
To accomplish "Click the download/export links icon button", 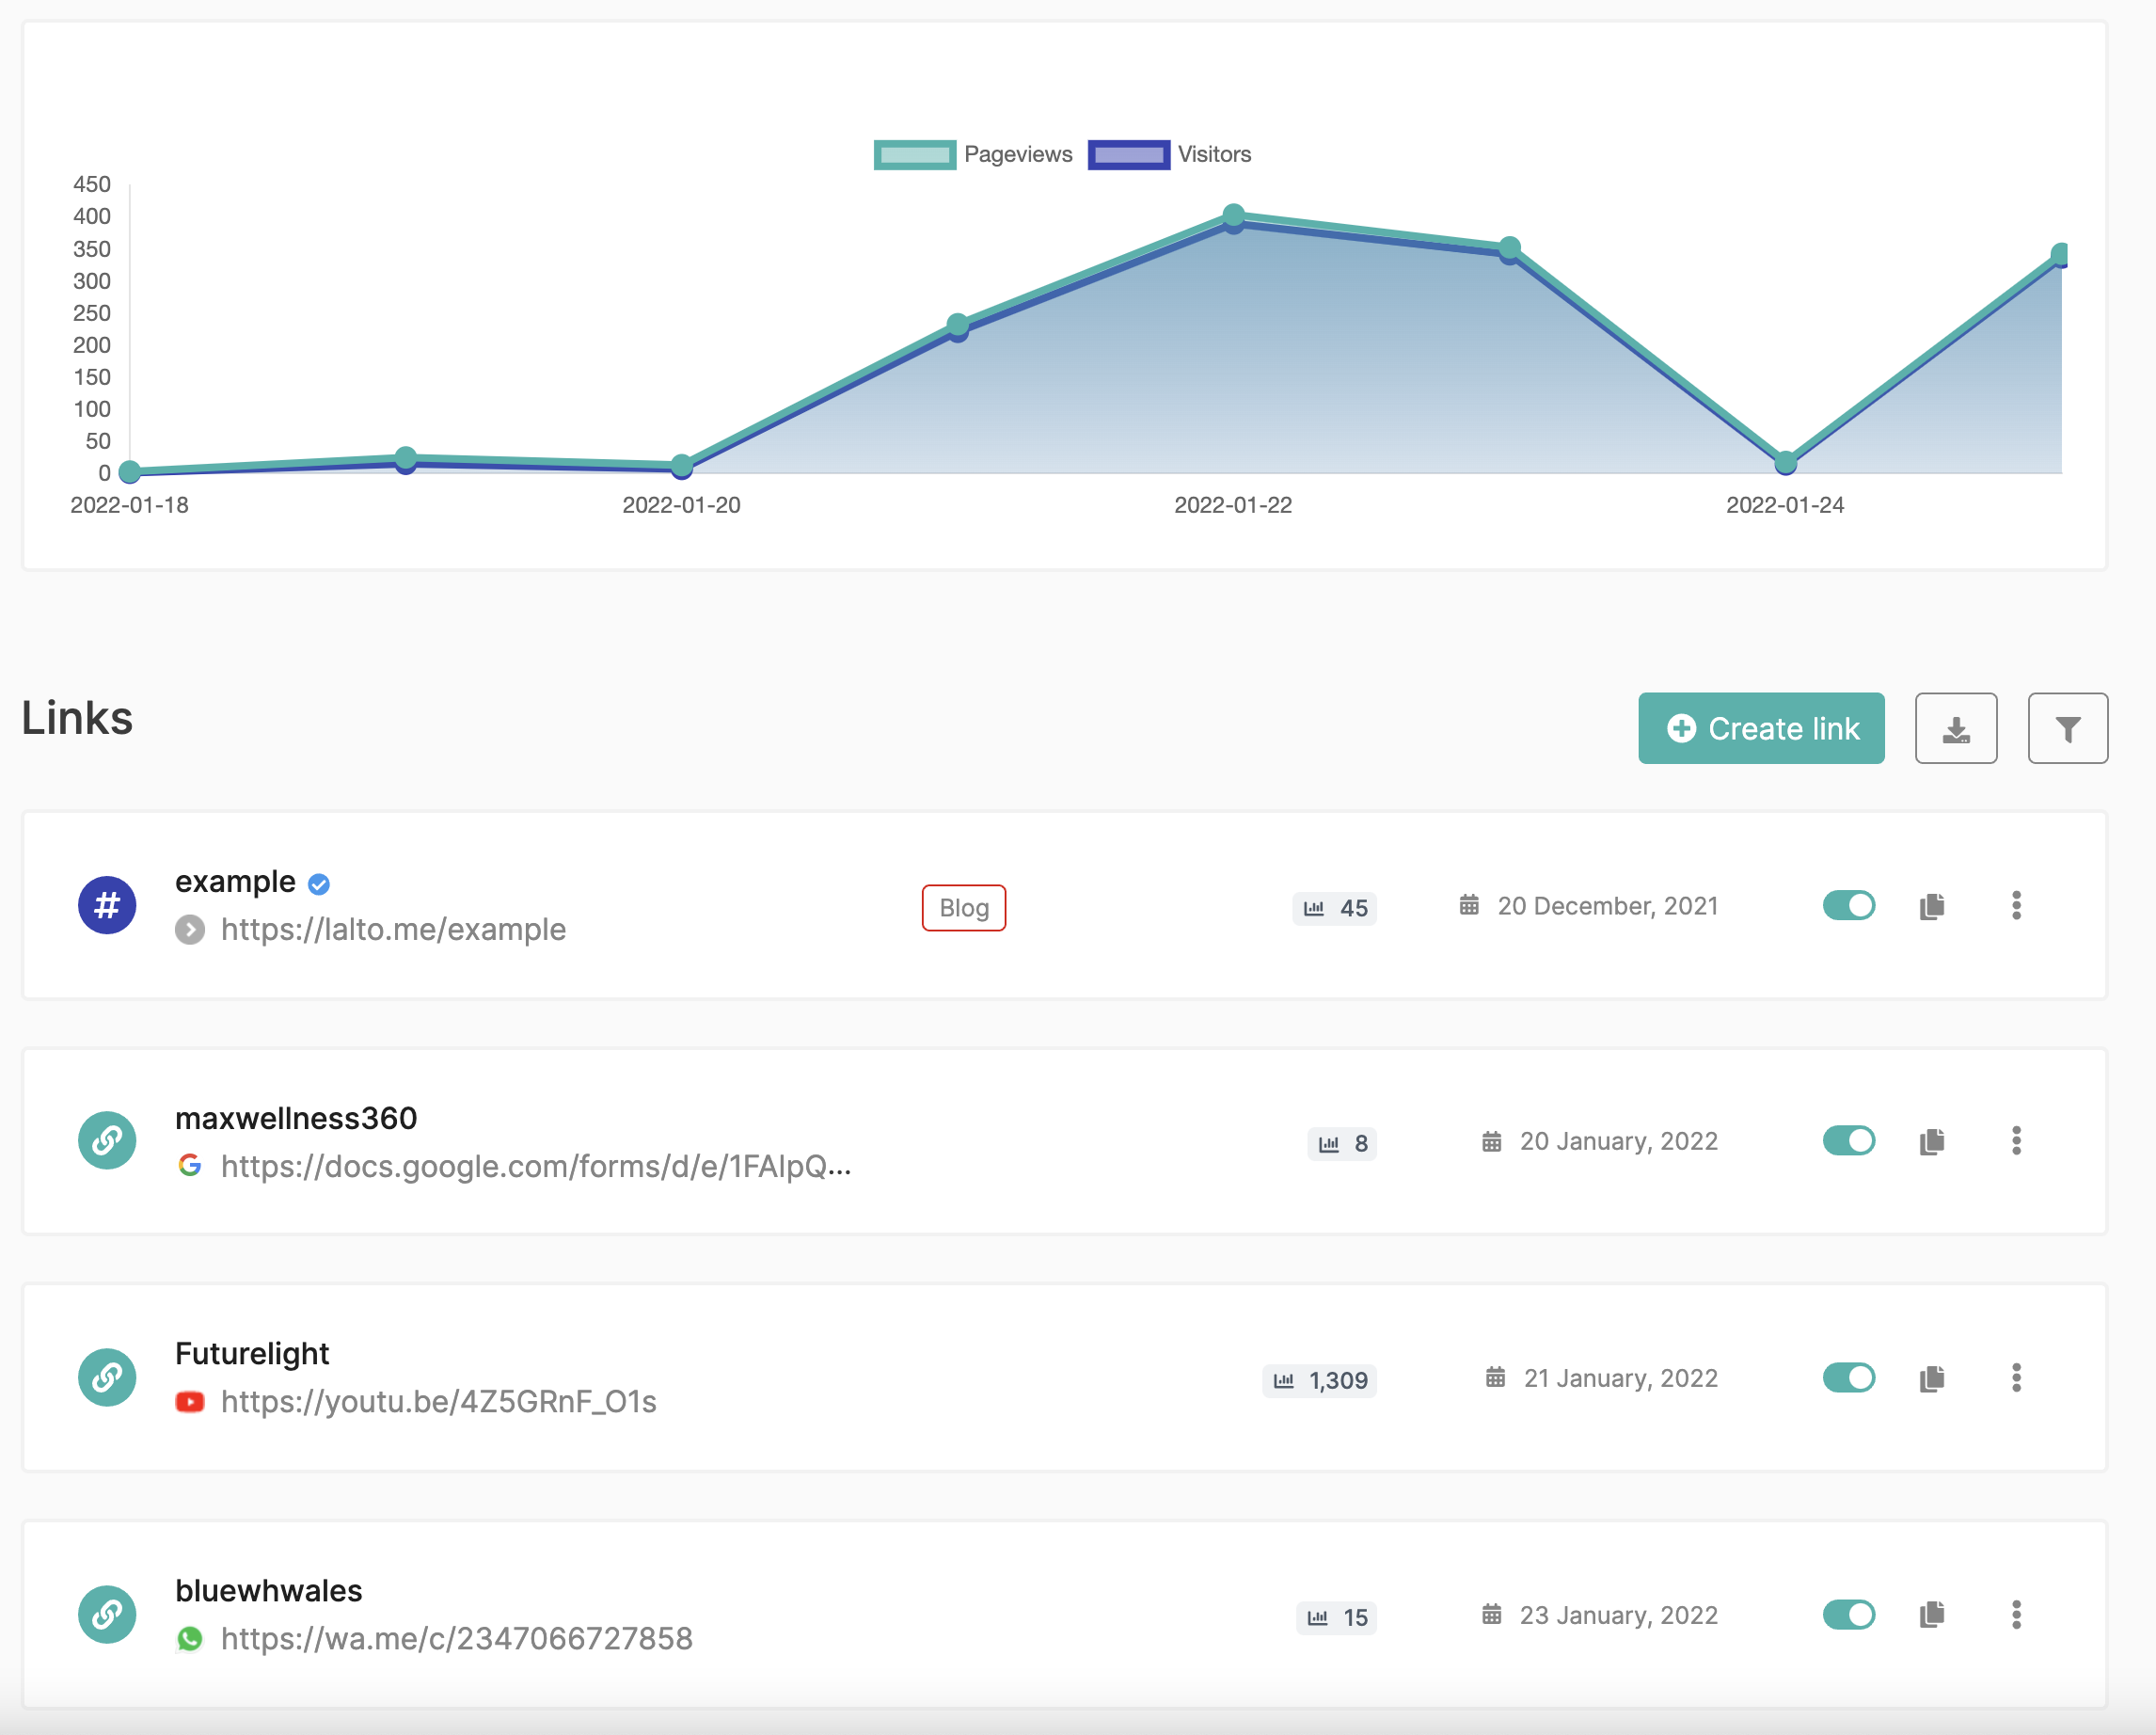I will (x=1955, y=728).
